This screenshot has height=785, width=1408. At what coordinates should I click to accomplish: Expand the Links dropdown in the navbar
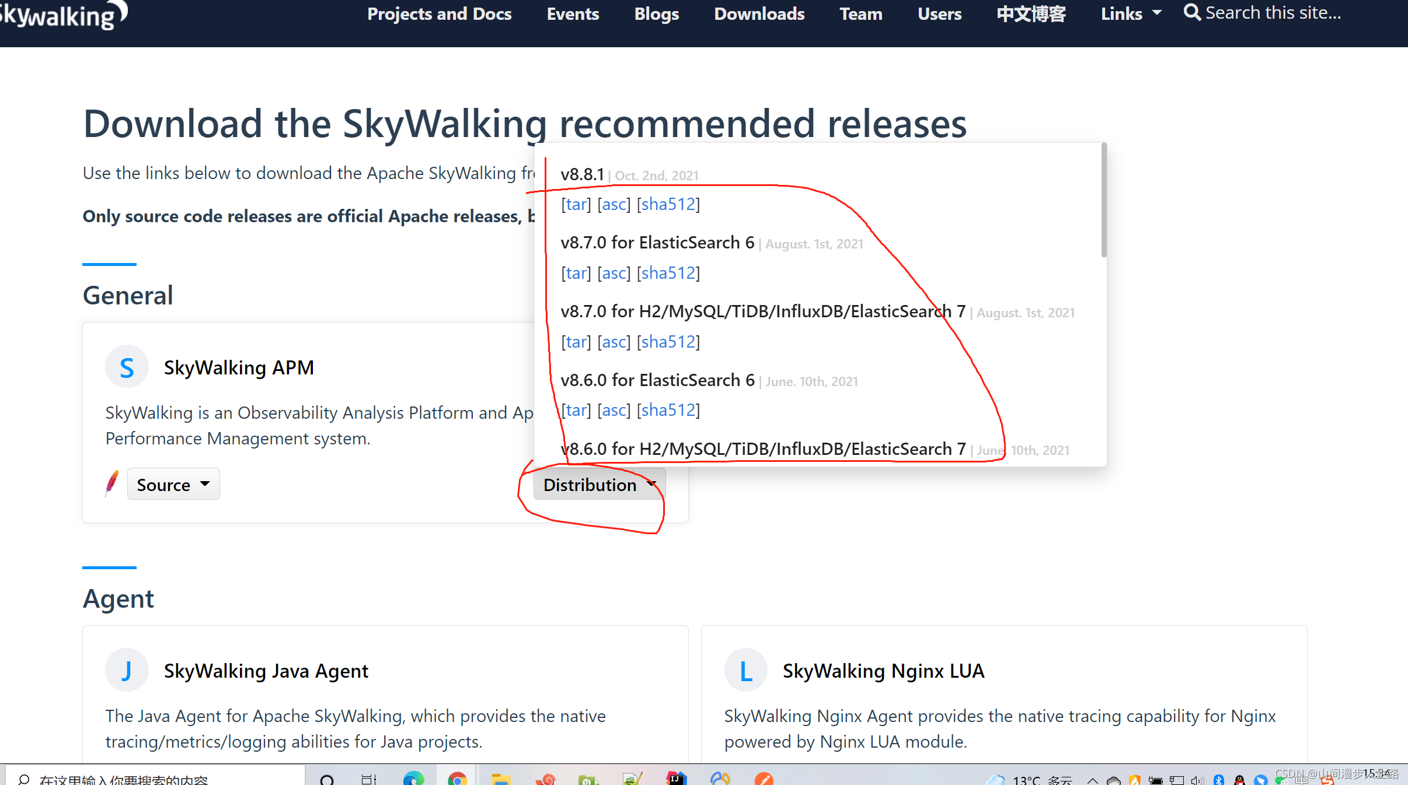coord(1131,13)
